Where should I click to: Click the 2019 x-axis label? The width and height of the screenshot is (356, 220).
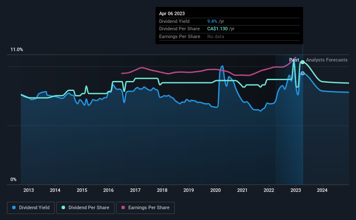189,190
